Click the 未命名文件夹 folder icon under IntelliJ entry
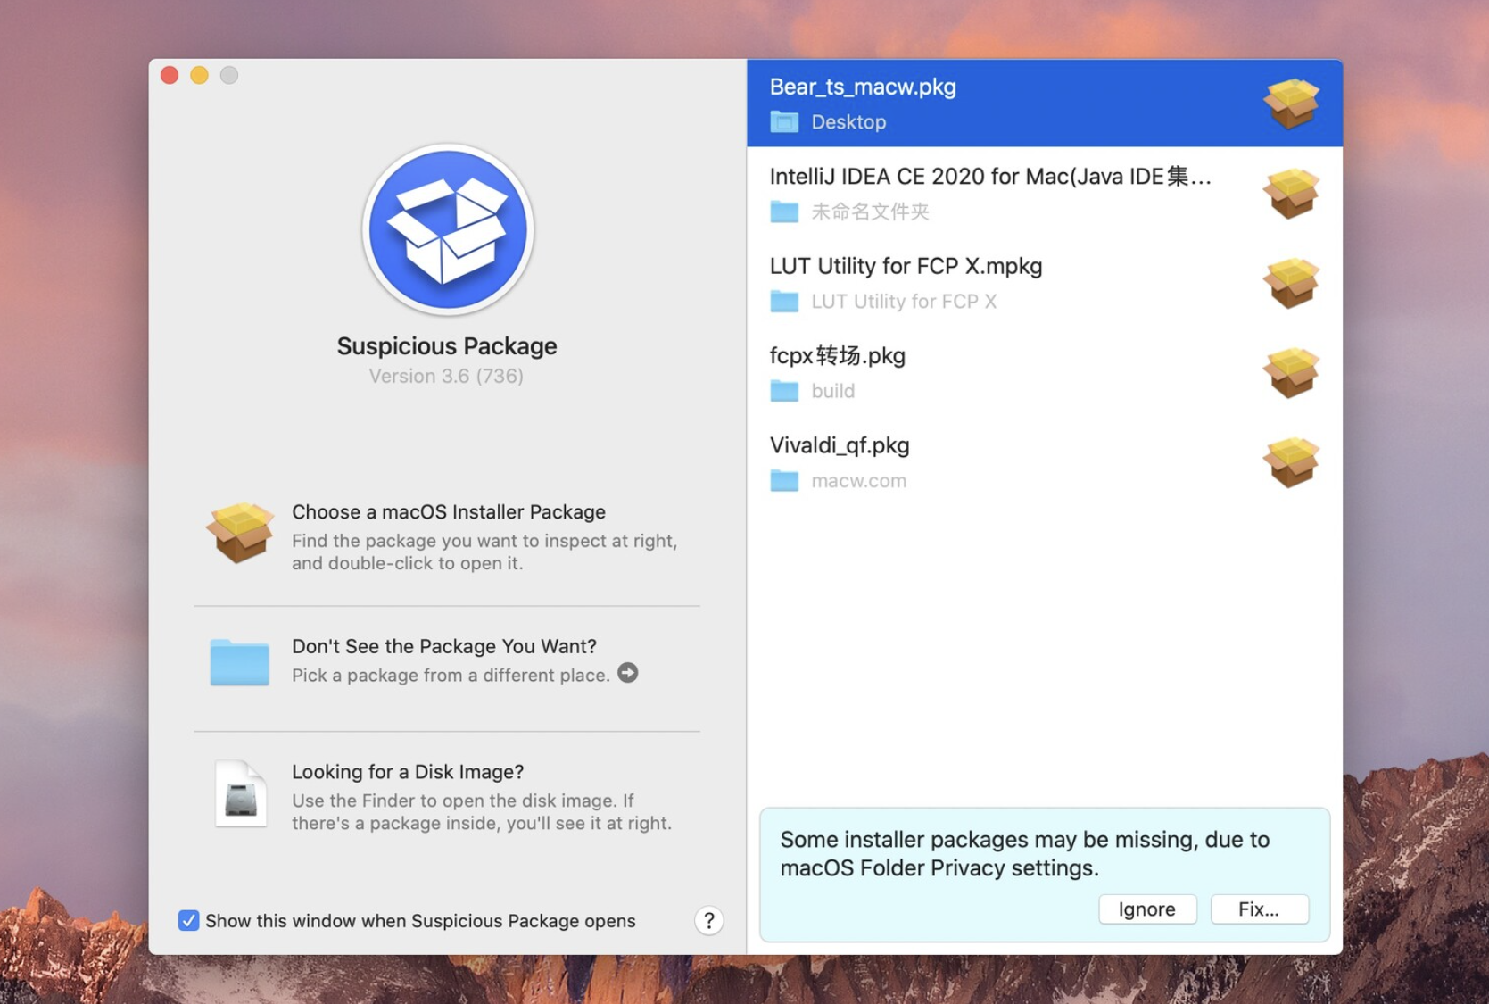Viewport: 1489px width, 1004px height. [x=784, y=212]
